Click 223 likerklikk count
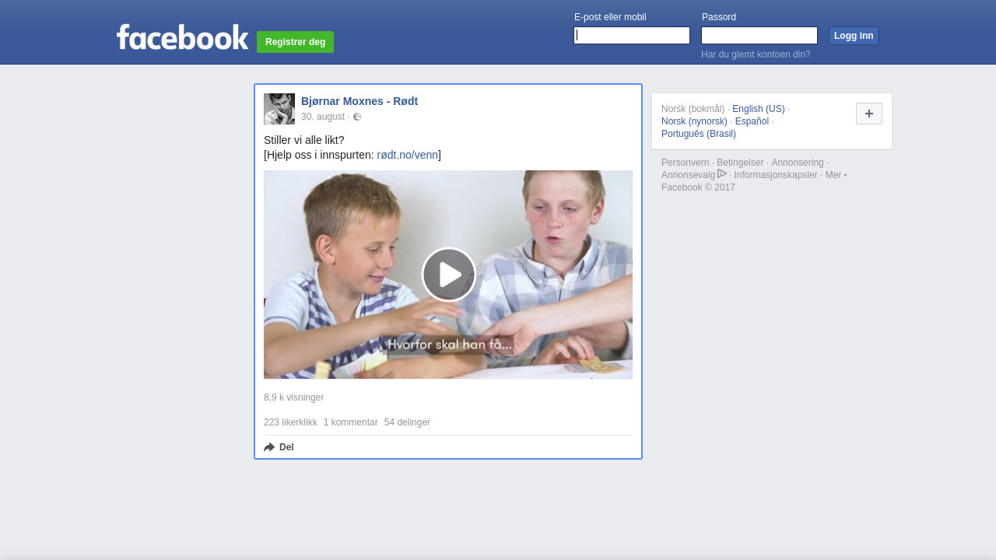The height and width of the screenshot is (560, 996). coord(290,422)
